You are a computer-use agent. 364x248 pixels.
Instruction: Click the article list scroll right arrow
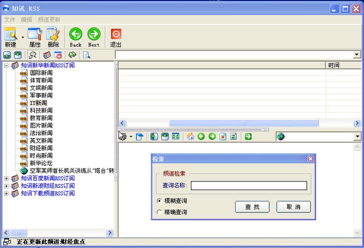tap(357, 123)
